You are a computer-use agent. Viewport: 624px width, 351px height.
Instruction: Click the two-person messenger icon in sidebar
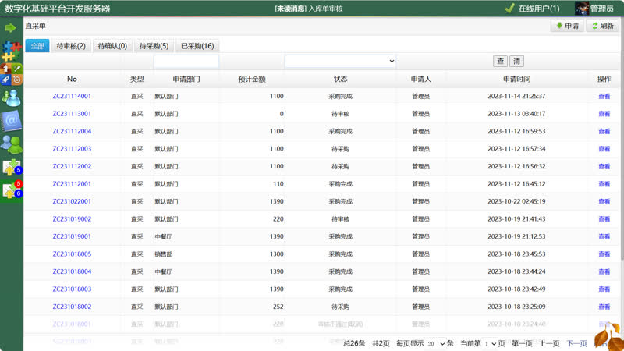11,98
